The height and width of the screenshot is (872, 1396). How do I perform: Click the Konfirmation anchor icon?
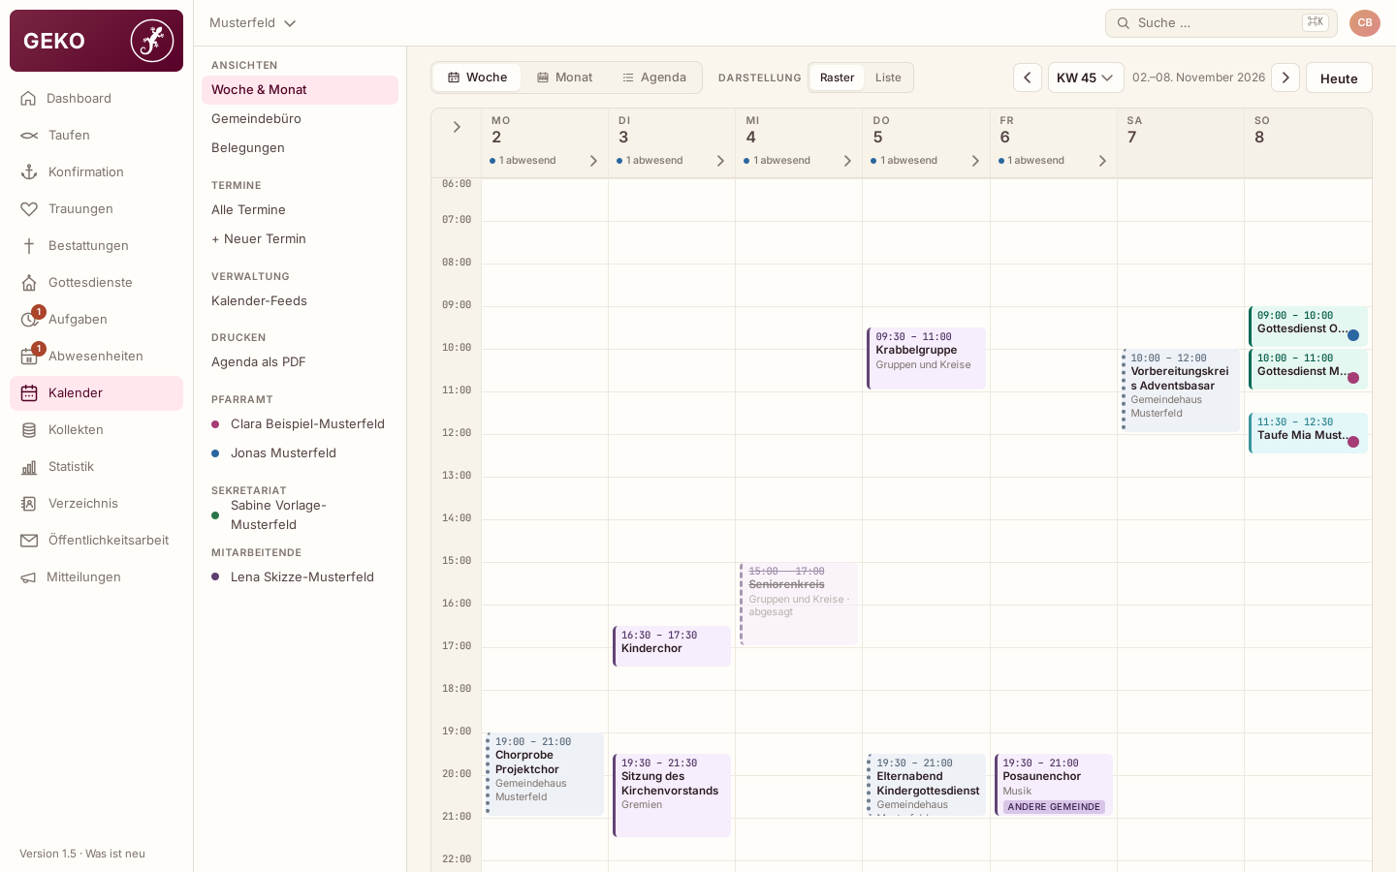[x=29, y=171]
